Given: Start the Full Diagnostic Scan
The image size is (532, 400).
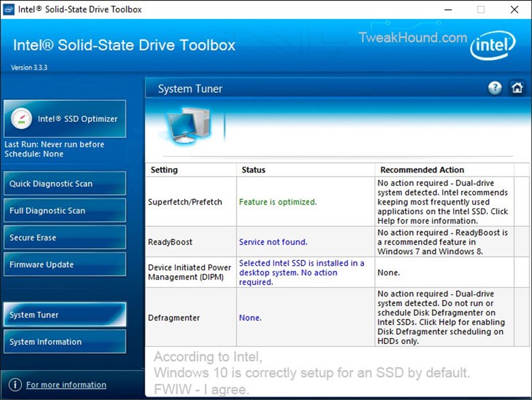Looking at the screenshot, I should (x=65, y=211).
